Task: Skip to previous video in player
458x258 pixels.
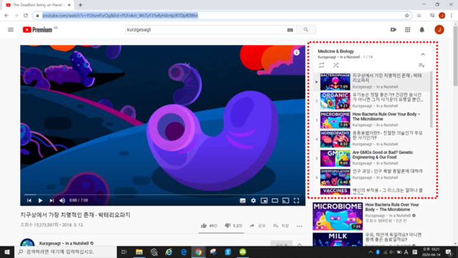Action: (29, 200)
